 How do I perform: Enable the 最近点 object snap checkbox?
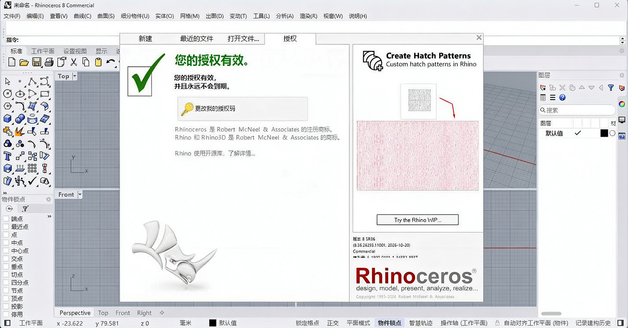6,226
